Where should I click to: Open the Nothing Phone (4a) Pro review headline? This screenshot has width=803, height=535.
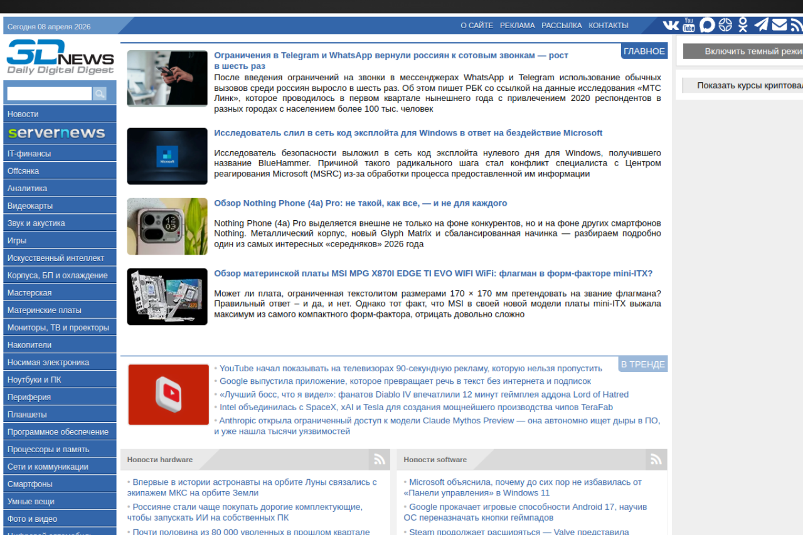click(x=360, y=203)
